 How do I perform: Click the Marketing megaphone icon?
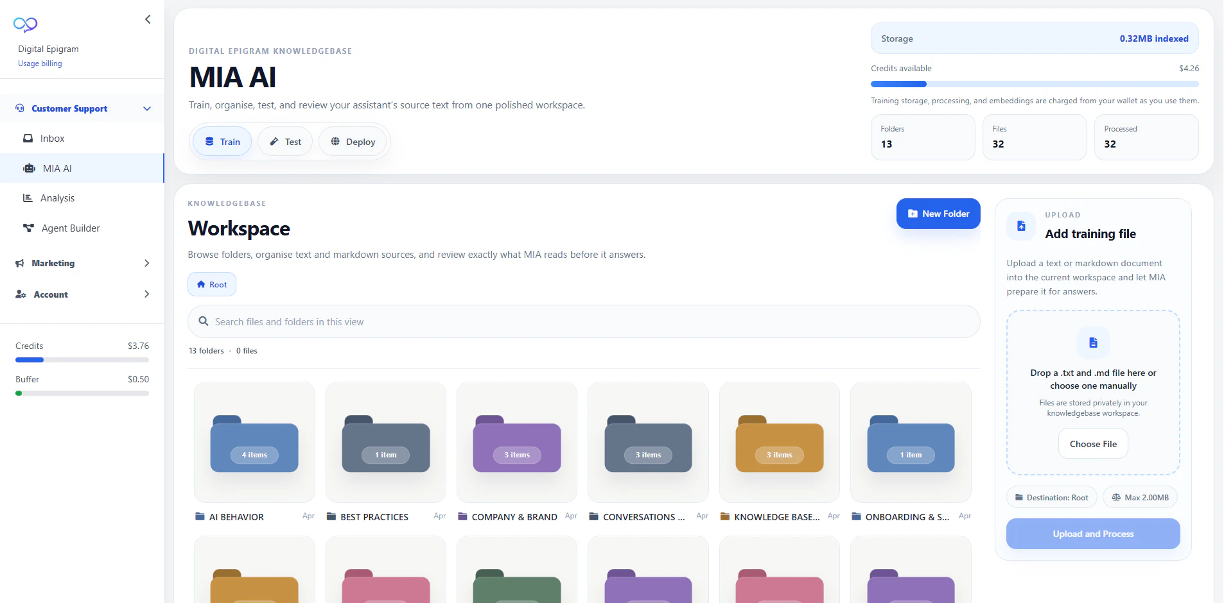[x=20, y=263]
